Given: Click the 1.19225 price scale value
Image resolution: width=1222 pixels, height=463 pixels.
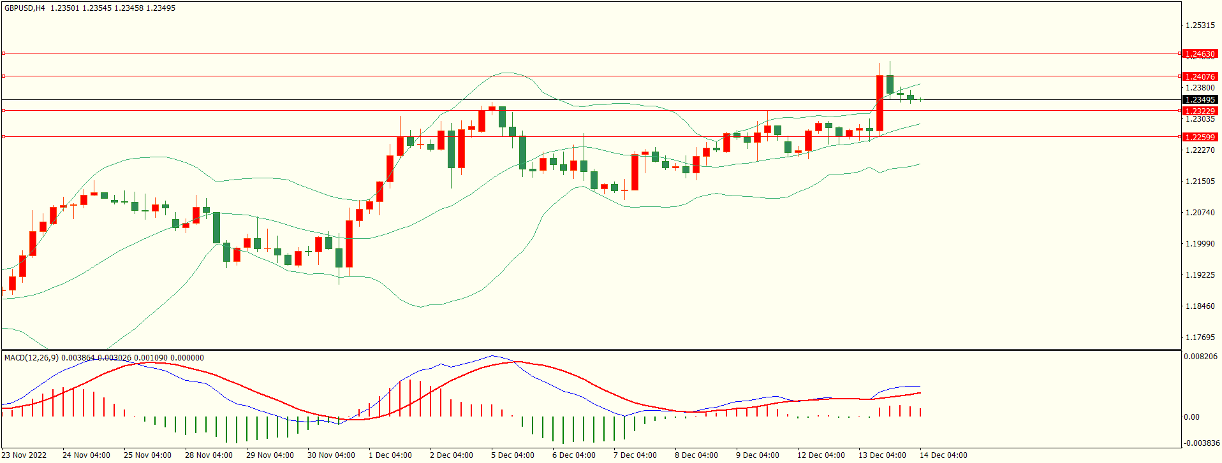Looking at the screenshot, I should pos(1200,275).
